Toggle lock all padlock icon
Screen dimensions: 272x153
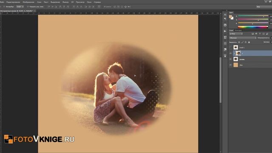(x=249, y=42)
